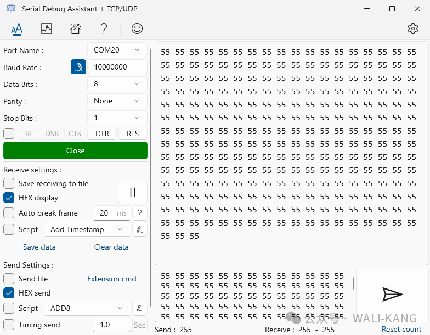Click the auto break frame ms field
This screenshot has width=430, height=335.
pyautogui.click(x=112, y=213)
